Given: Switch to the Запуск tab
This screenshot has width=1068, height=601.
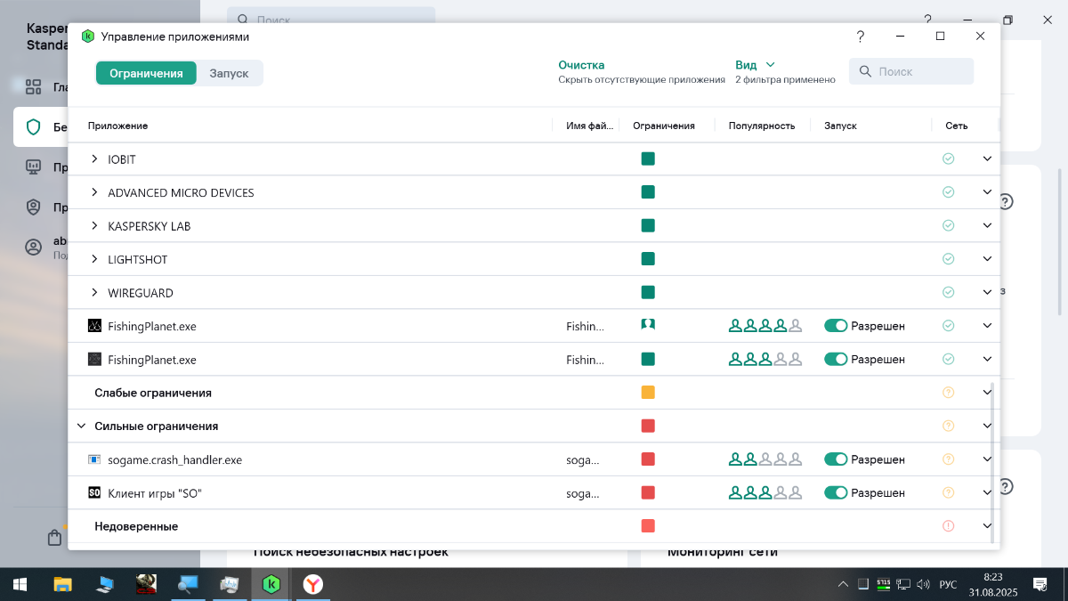Looking at the screenshot, I should click(x=229, y=73).
